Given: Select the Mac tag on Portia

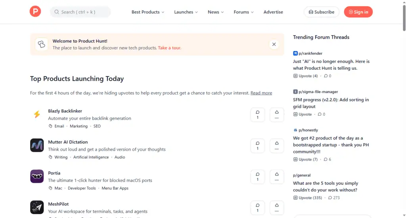Looking at the screenshot, I should pyautogui.click(x=58, y=188).
